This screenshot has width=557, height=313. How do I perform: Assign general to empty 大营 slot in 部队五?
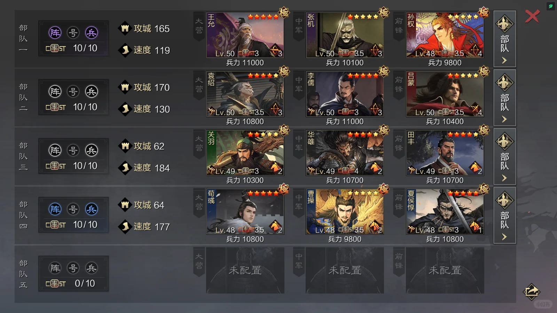pyautogui.click(x=245, y=270)
